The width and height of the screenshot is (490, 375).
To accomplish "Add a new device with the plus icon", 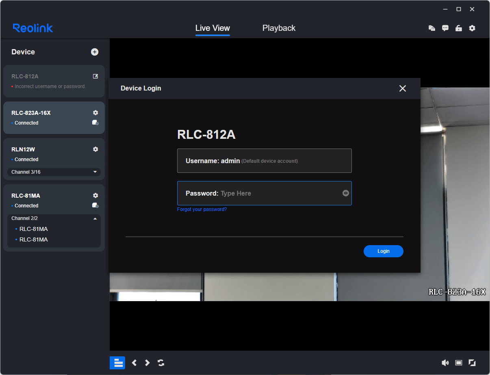I will (x=95, y=52).
